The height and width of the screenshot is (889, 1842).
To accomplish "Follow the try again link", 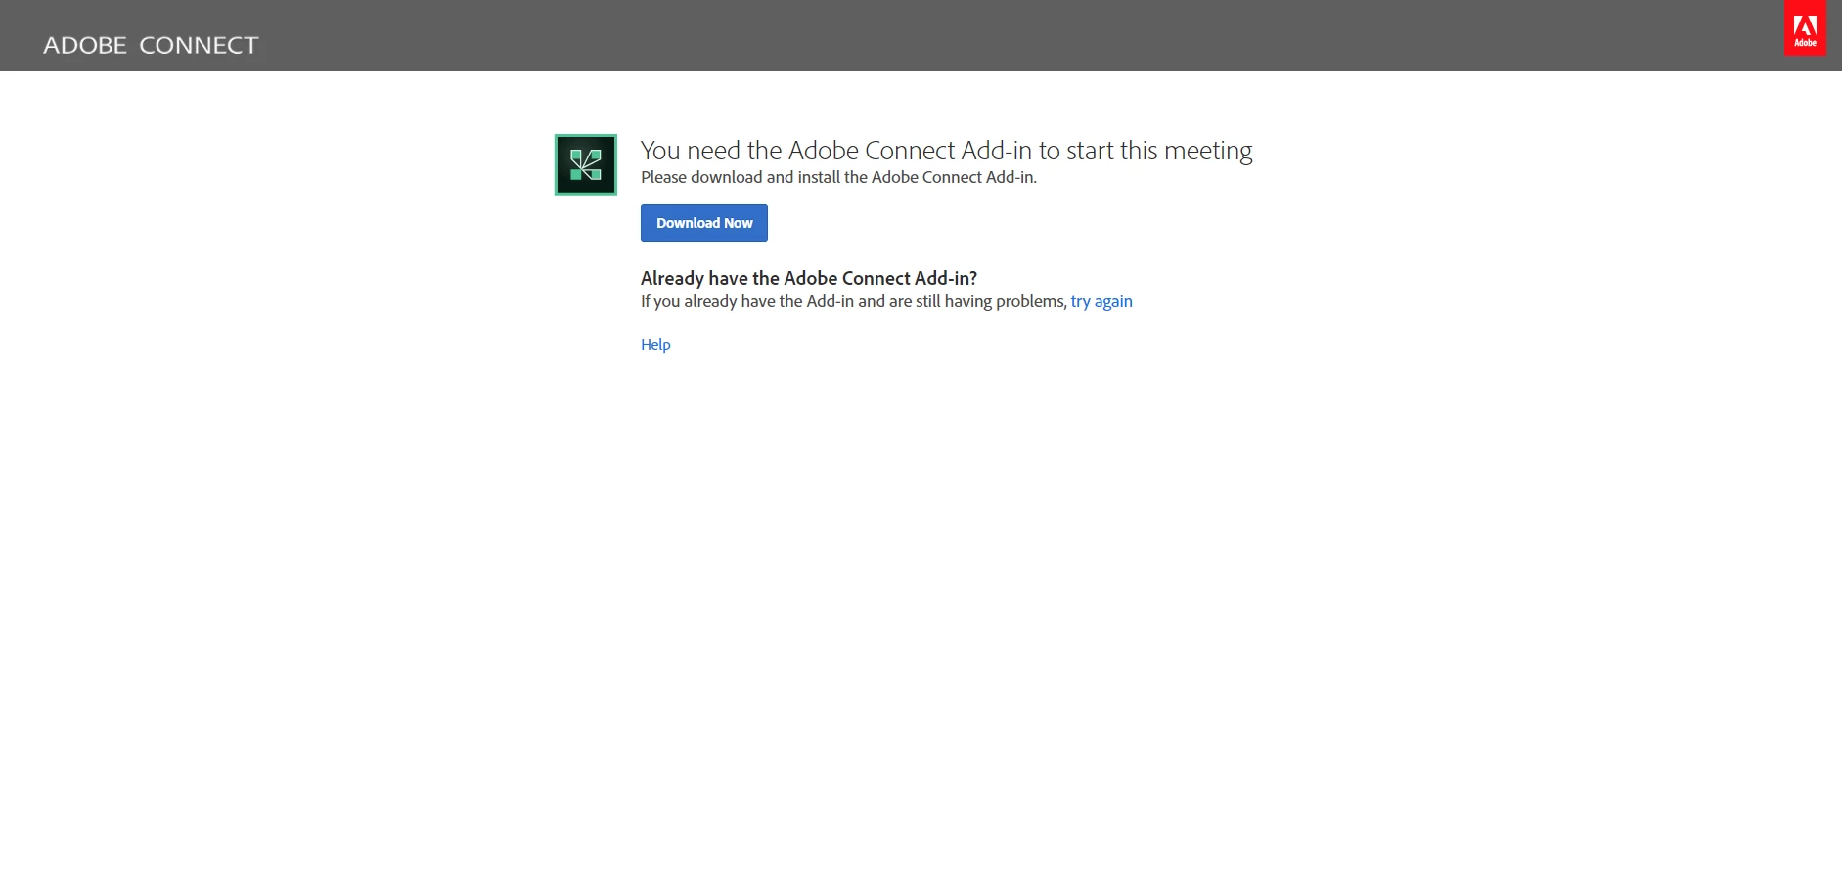I will (1101, 301).
